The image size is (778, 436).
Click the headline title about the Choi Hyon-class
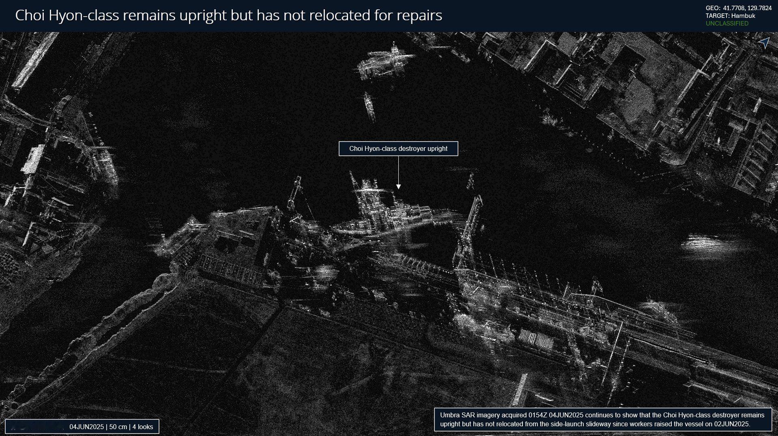click(x=228, y=15)
